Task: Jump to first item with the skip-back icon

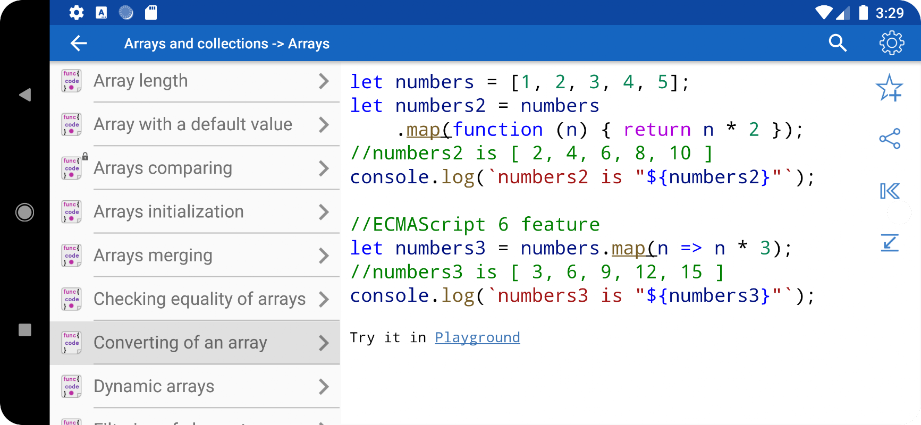Action: (890, 191)
